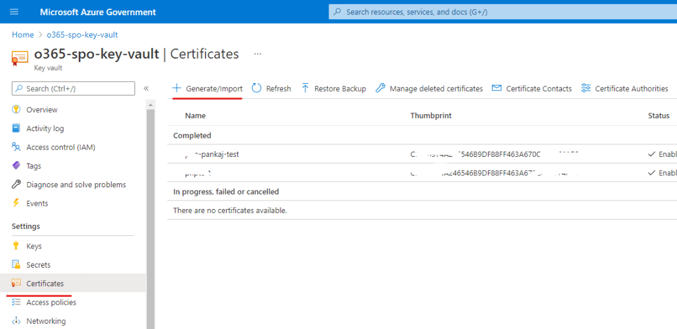
Task: Open Access policies settings
Action: pyautogui.click(x=51, y=303)
